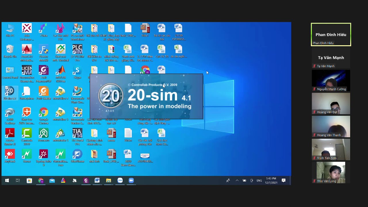
Task: Open the Control Panel desktop icon
Action: click(x=10, y=72)
